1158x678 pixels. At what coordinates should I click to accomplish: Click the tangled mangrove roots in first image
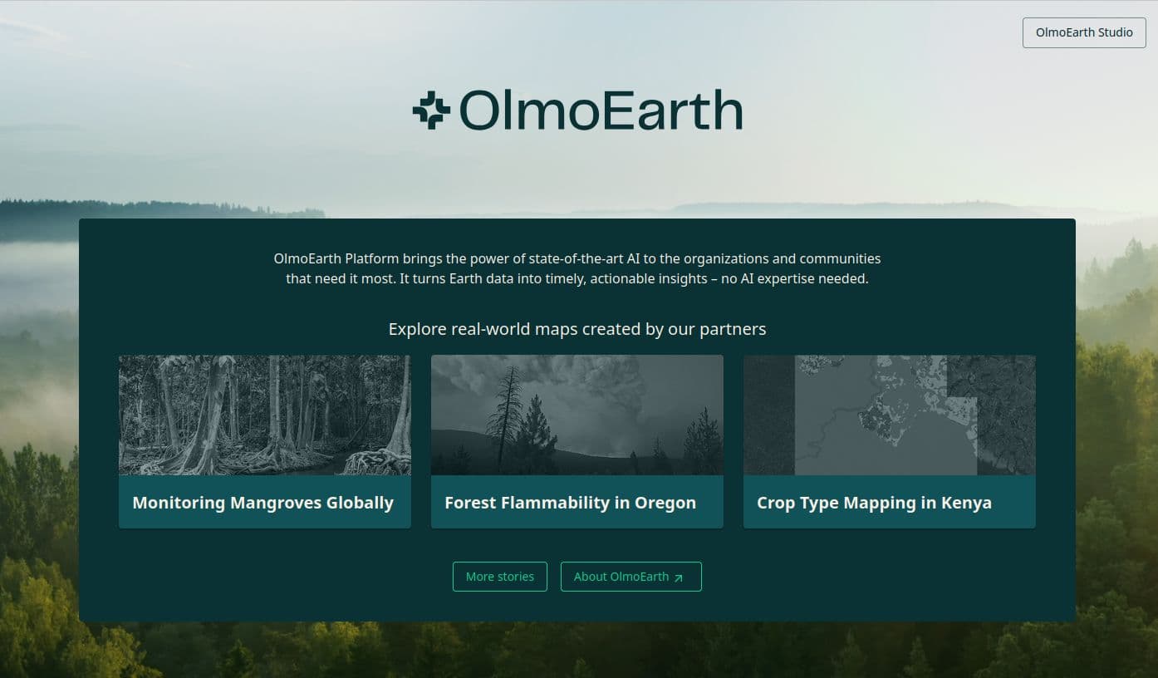374,459
